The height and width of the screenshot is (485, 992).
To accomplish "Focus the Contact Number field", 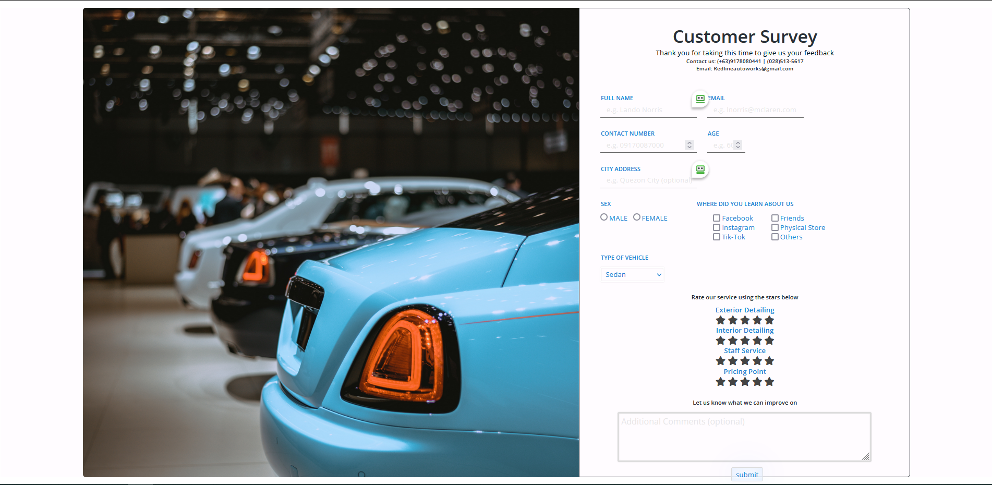I will (x=648, y=145).
